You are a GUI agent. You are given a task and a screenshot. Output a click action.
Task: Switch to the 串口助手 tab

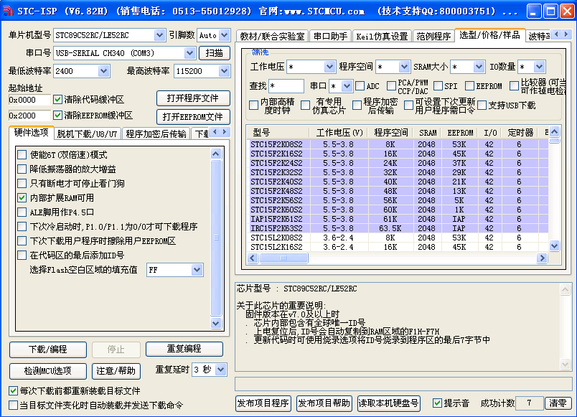click(330, 37)
